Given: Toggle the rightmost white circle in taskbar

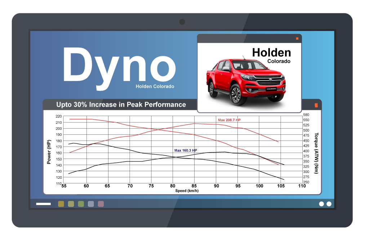Looking at the screenshot, I should tap(329, 204).
